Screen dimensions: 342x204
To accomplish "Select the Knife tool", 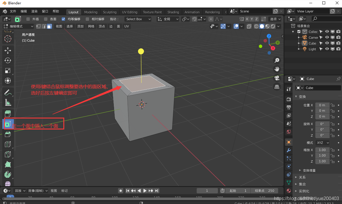I will pos(8,154).
